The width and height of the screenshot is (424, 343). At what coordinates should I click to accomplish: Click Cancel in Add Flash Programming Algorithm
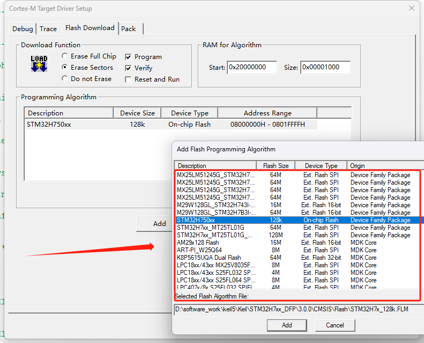coord(335,325)
